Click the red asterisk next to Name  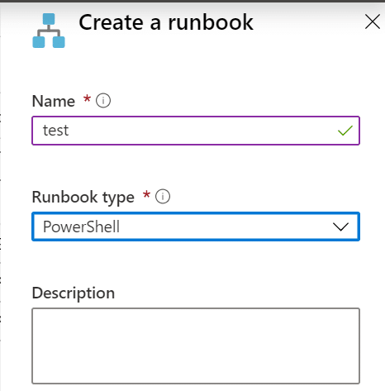pyautogui.click(x=87, y=98)
